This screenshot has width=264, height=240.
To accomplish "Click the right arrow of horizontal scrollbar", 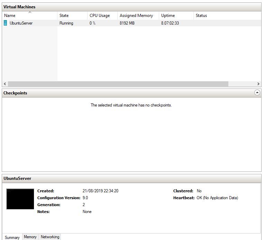I will (258, 84).
